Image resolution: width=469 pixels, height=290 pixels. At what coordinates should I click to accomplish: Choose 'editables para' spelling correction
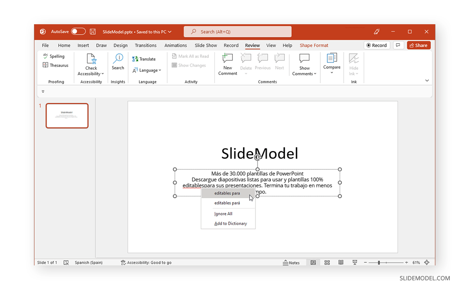[x=227, y=193]
